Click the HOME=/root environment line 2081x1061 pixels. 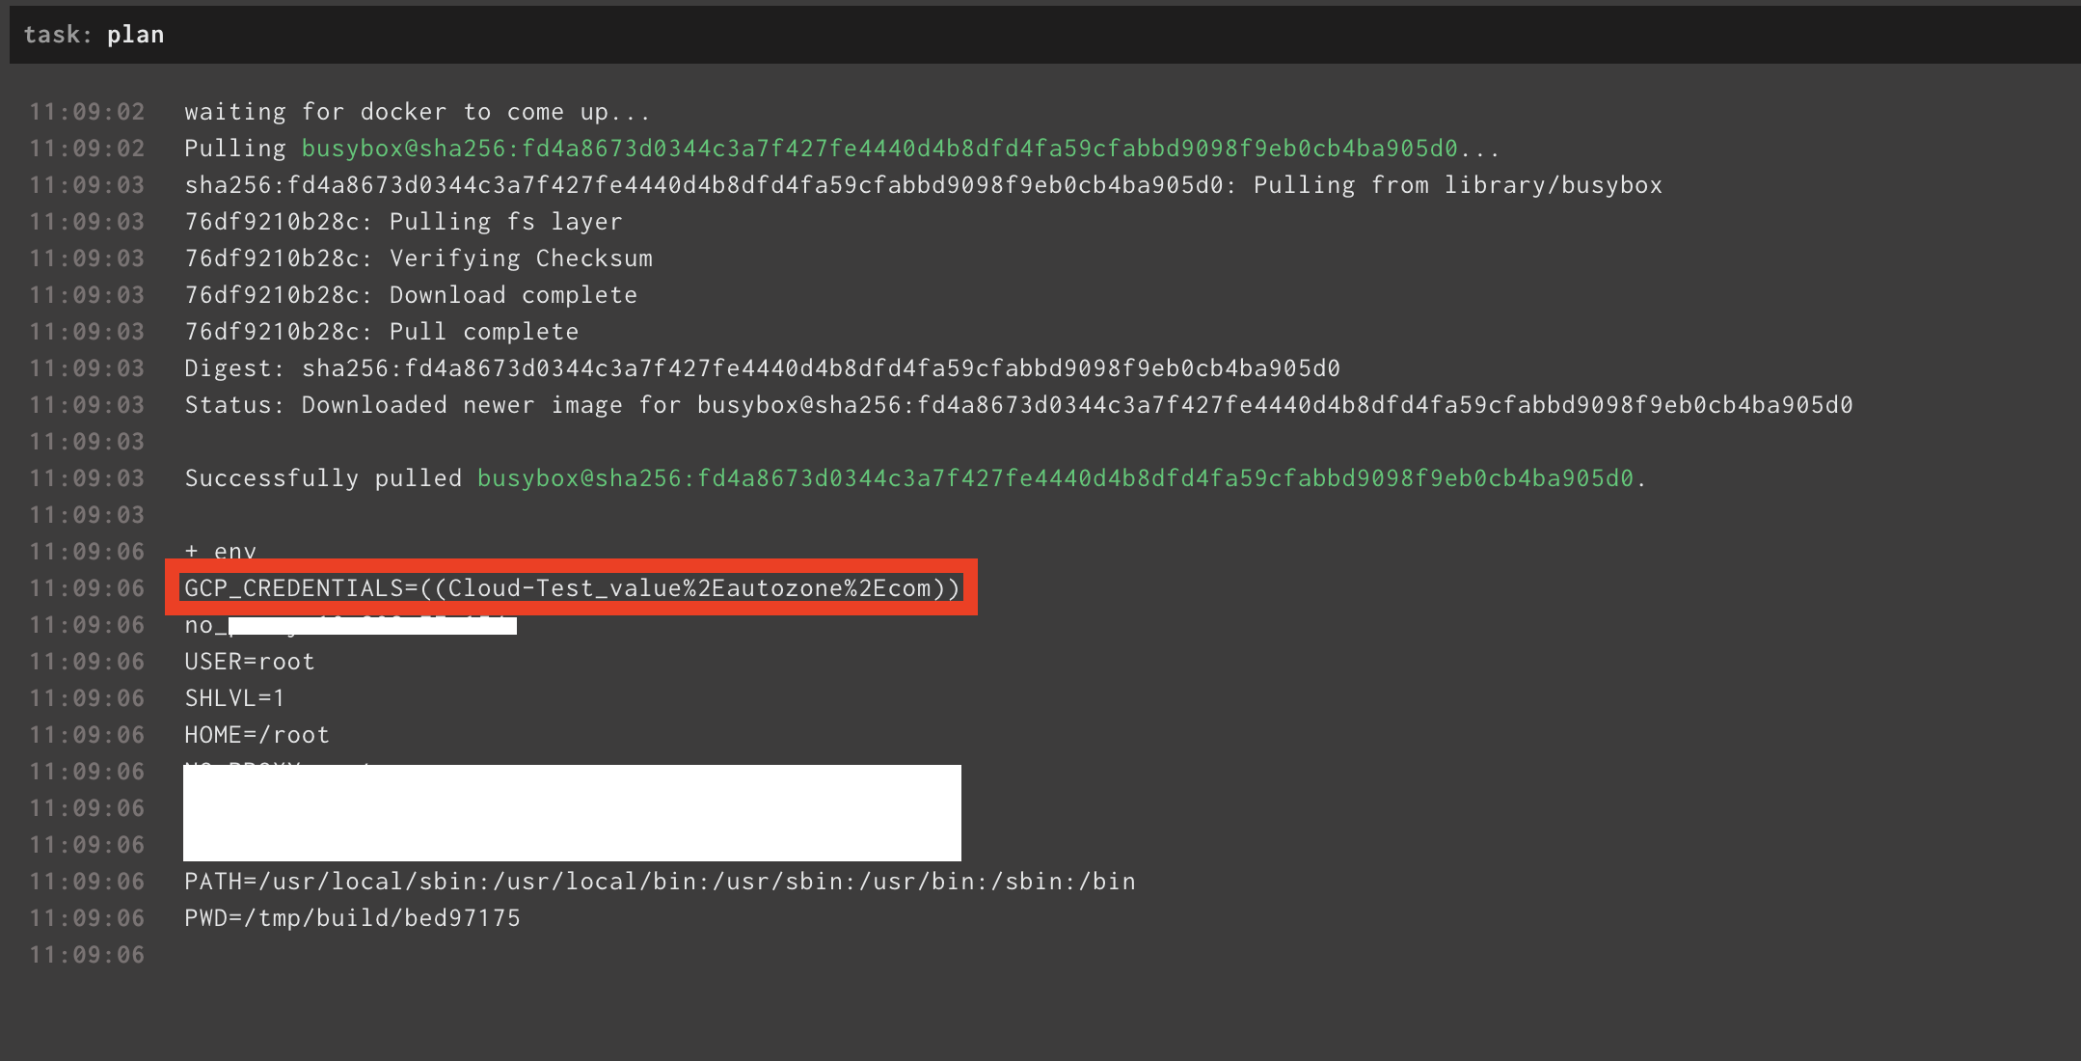[x=257, y=734]
